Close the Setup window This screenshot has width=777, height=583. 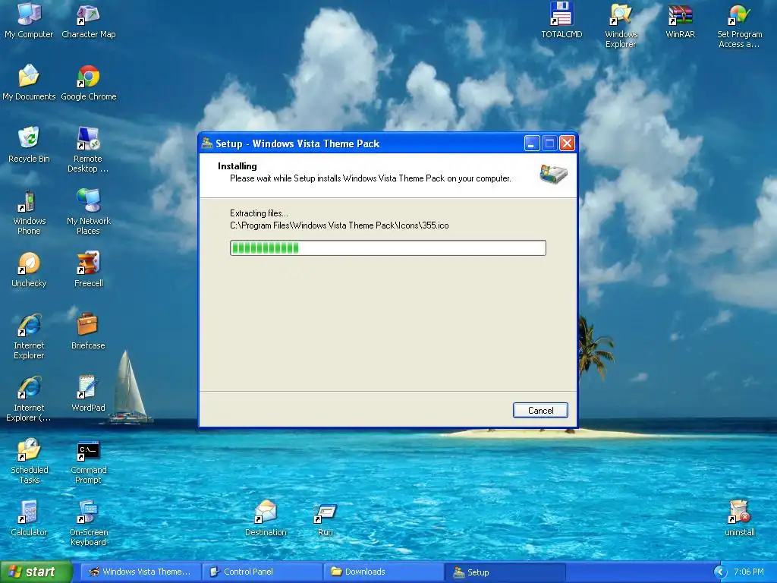(567, 143)
